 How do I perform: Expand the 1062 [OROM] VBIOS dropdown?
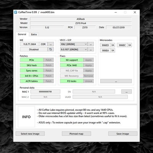pyautogui.click(x=74, y=44)
